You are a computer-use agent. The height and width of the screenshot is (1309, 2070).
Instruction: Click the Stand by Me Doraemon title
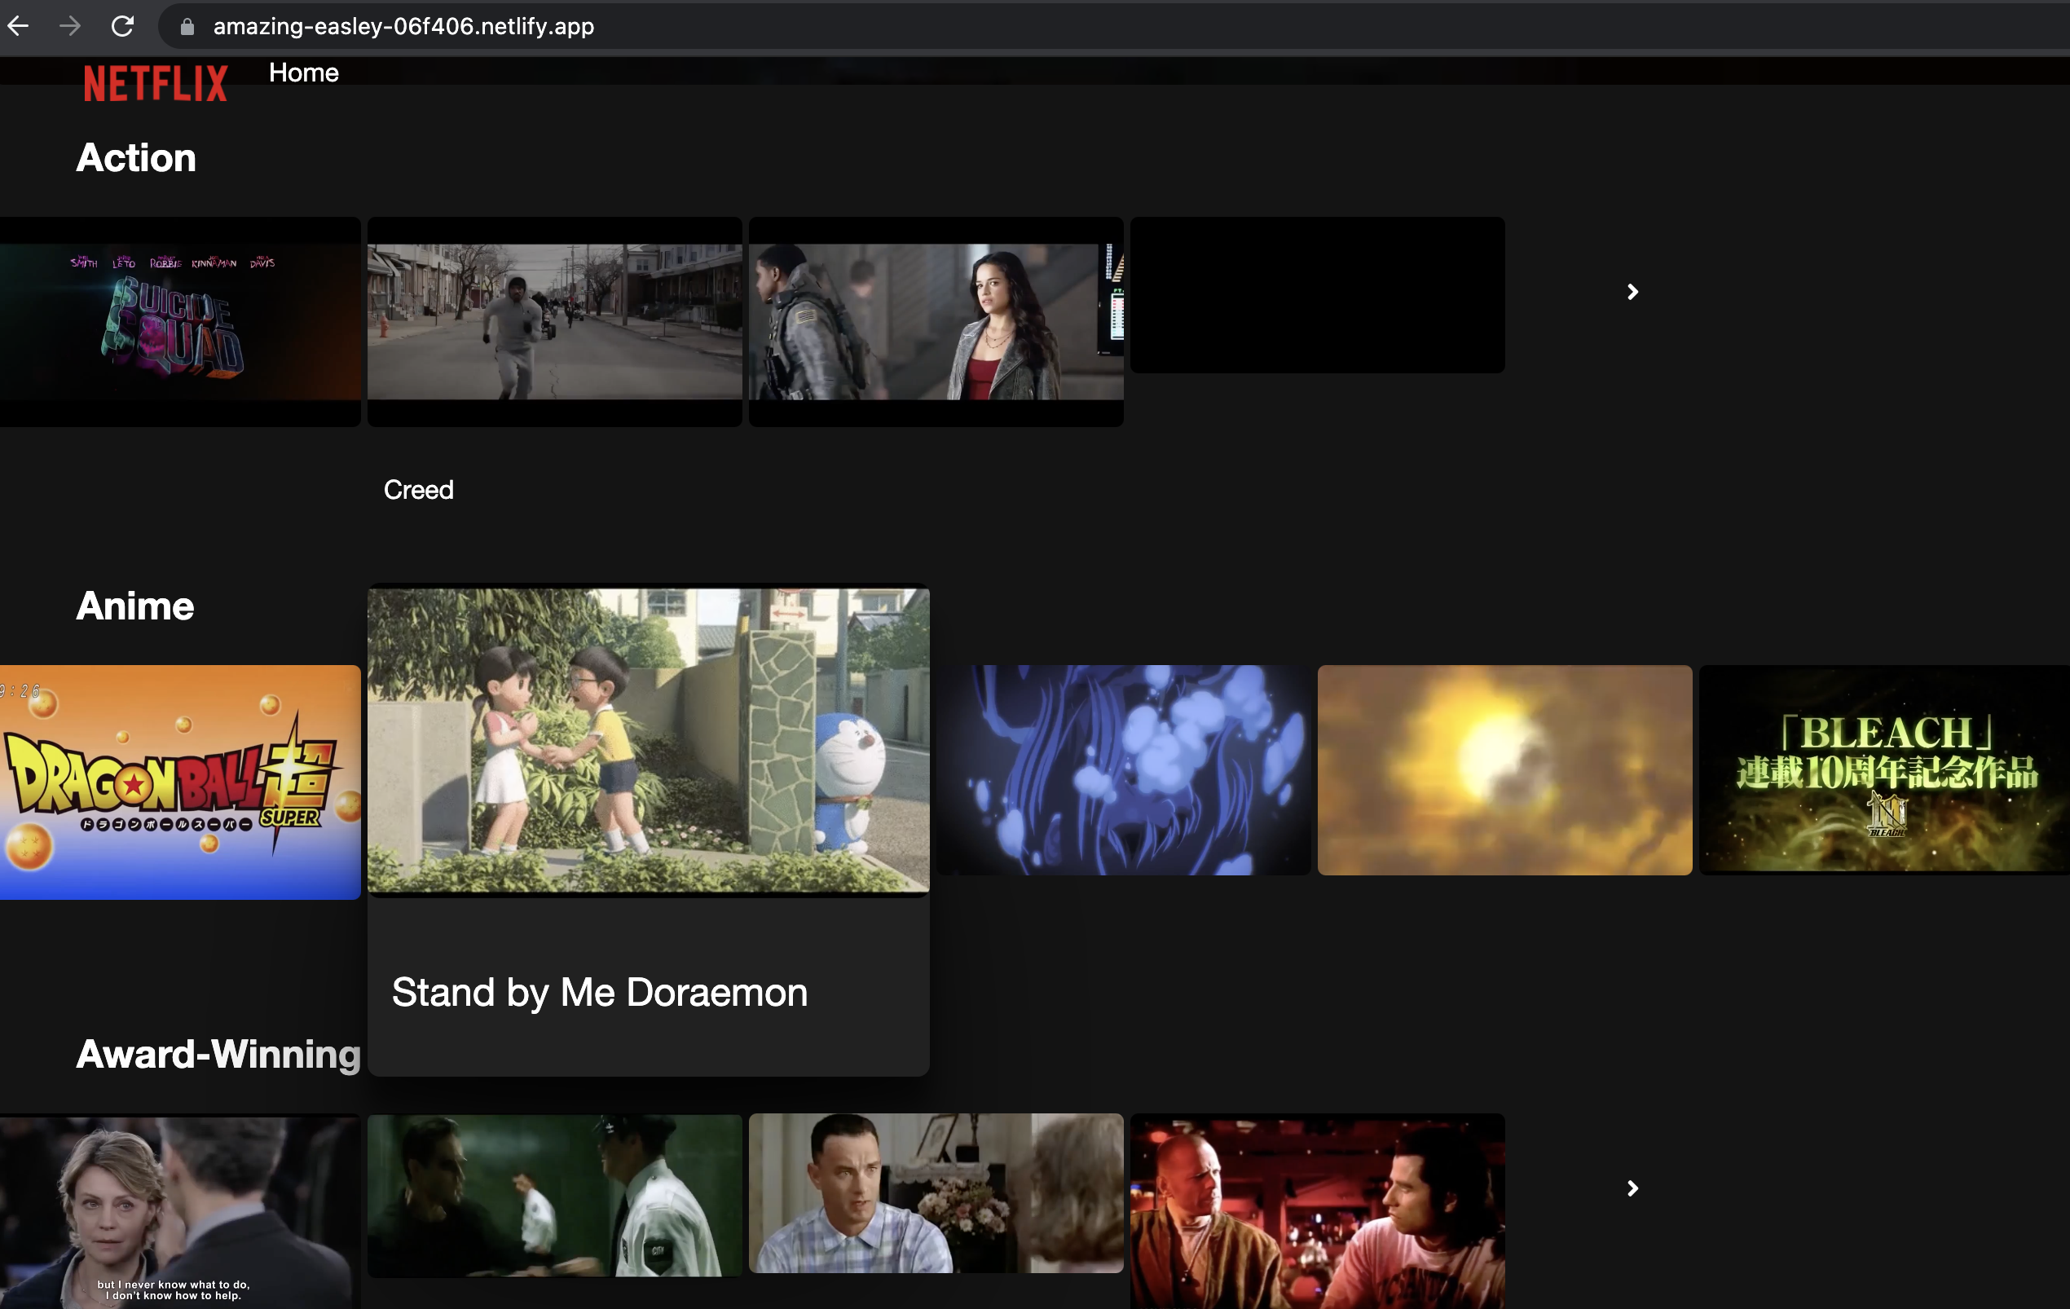(600, 993)
